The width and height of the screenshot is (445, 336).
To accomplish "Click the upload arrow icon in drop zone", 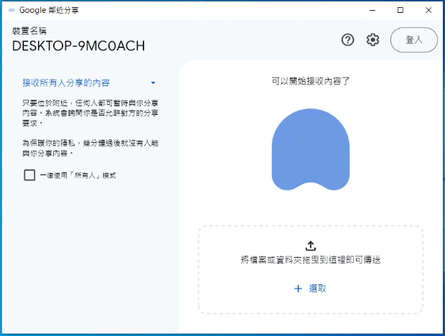I will [x=311, y=246].
